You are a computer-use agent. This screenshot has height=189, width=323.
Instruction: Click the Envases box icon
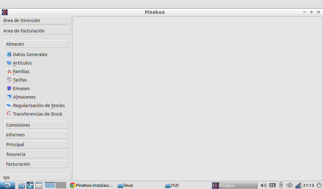coord(9,88)
